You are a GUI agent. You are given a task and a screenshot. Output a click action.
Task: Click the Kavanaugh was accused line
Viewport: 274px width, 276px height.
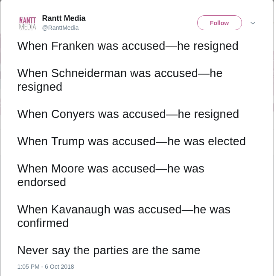point(124,210)
